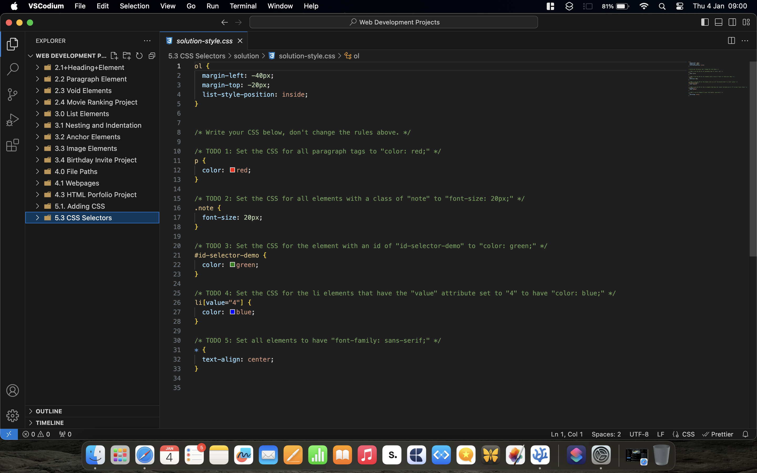Image resolution: width=757 pixels, height=473 pixels.
Task: Open Source Control view
Action: click(x=13, y=95)
